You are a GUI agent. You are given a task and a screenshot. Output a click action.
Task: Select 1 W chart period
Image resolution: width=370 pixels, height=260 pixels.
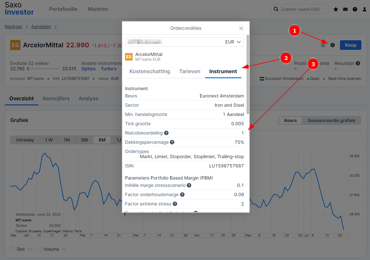click(49, 140)
